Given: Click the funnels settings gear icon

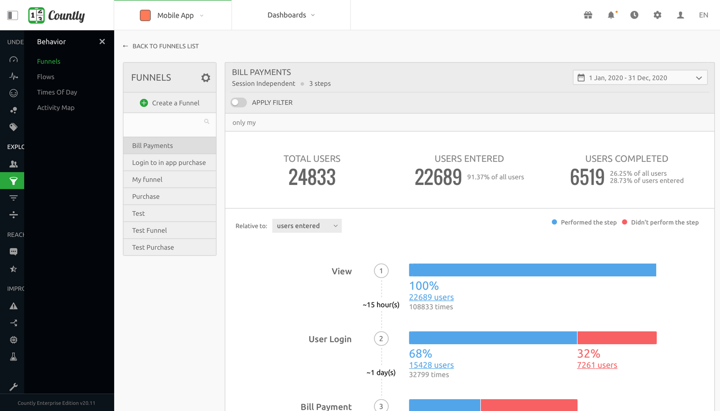Looking at the screenshot, I should pyautogui.click(x=206, y=78).
